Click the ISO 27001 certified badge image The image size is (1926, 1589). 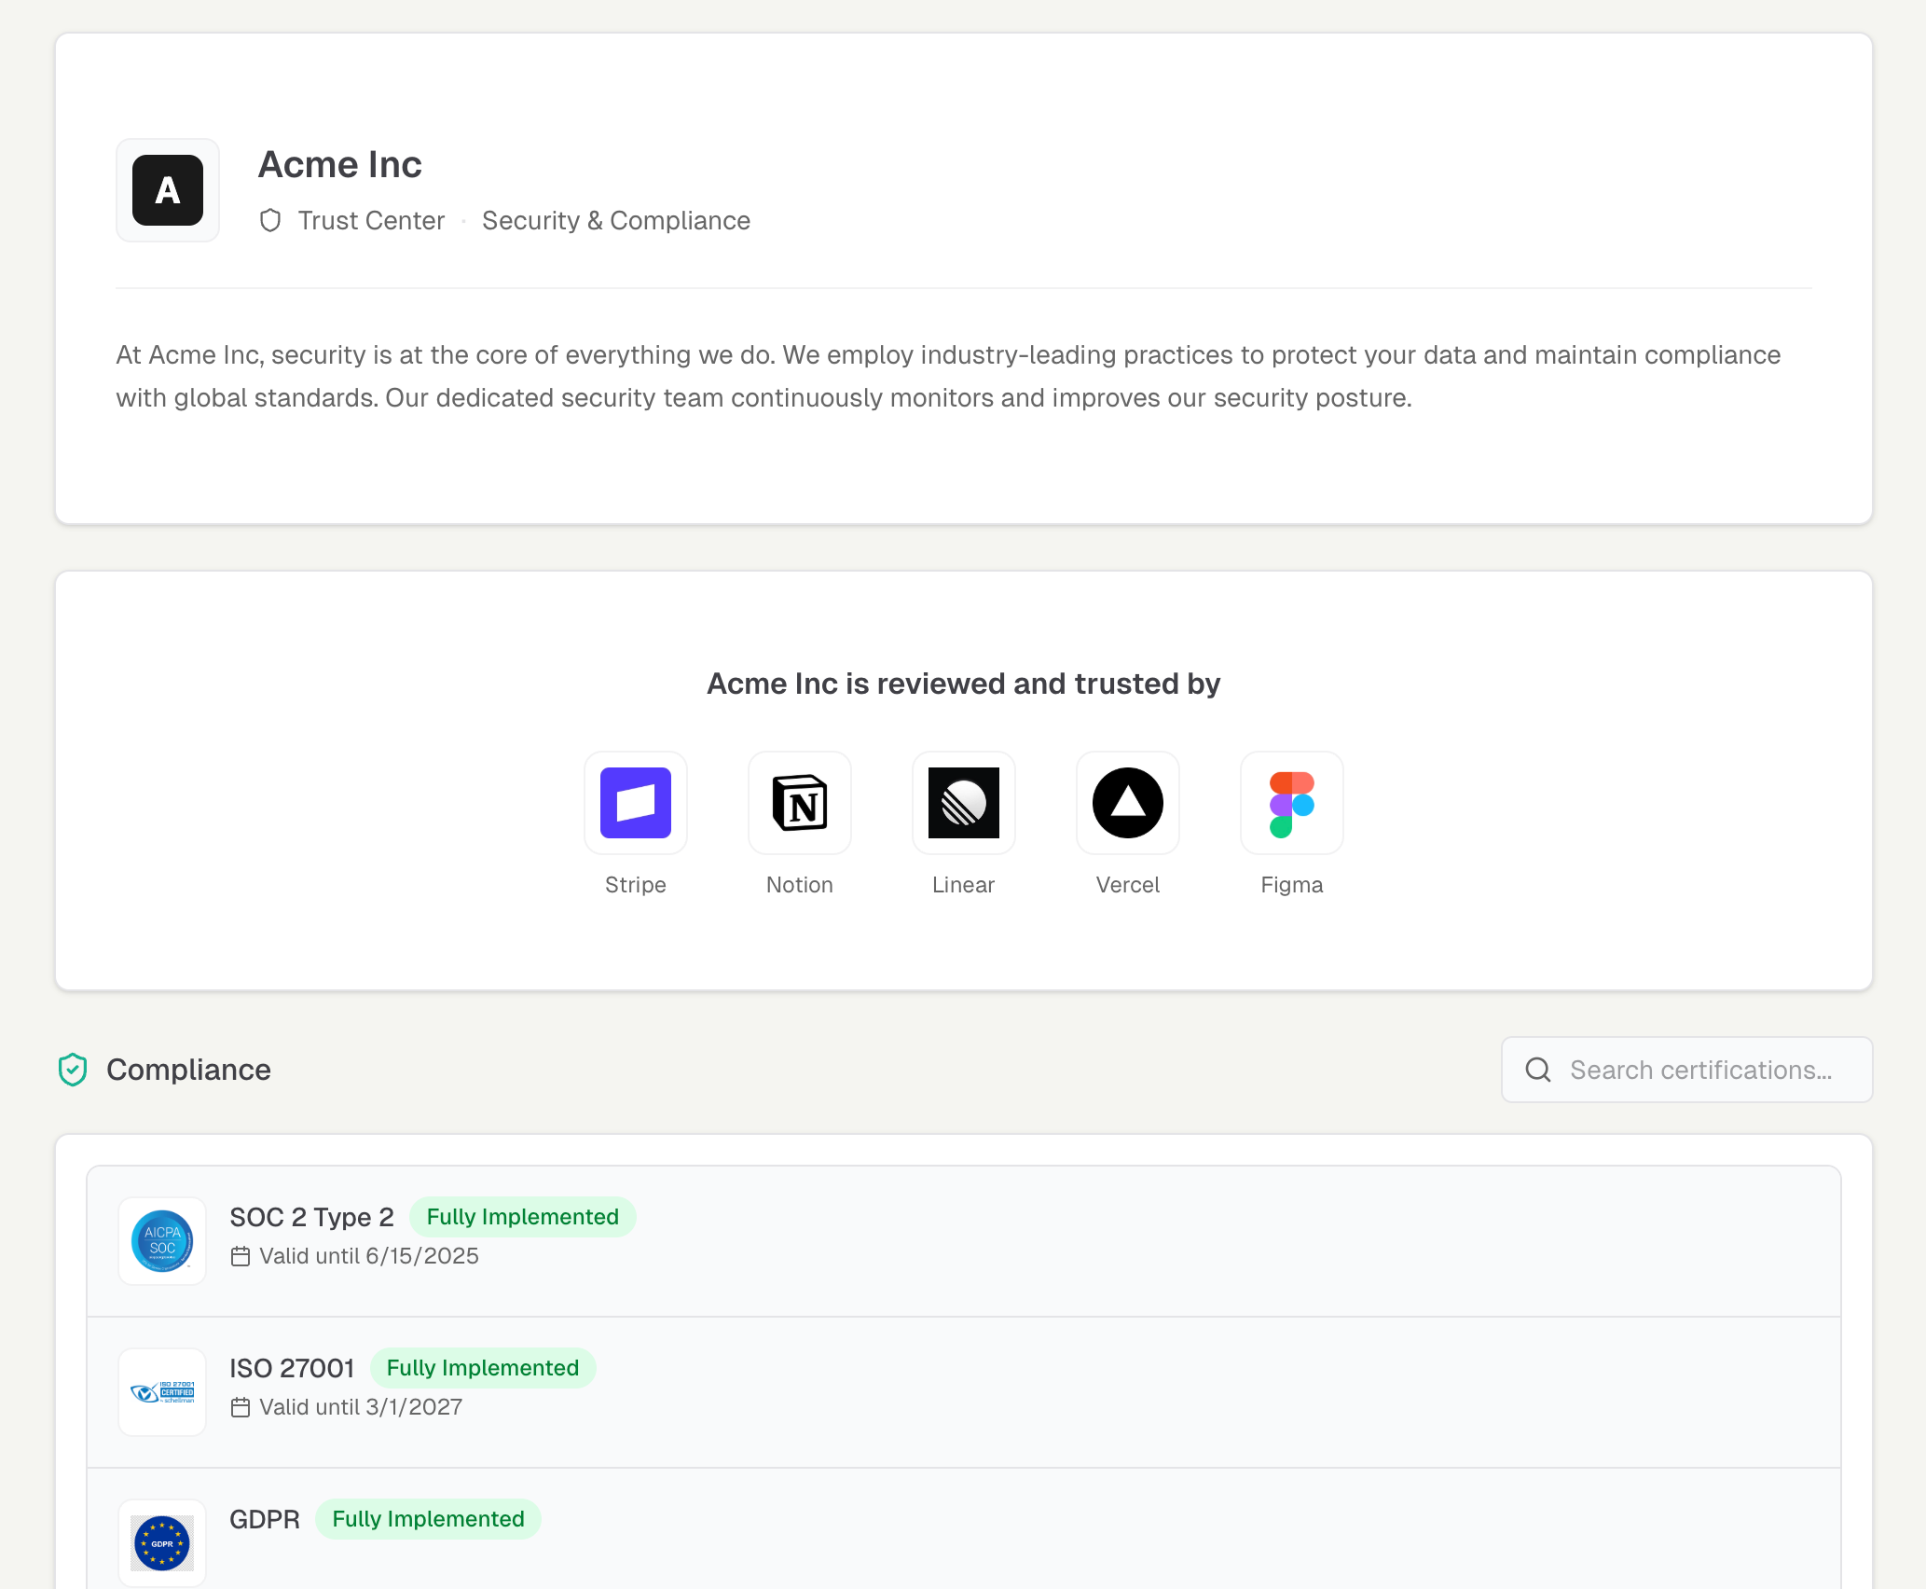161,1391
